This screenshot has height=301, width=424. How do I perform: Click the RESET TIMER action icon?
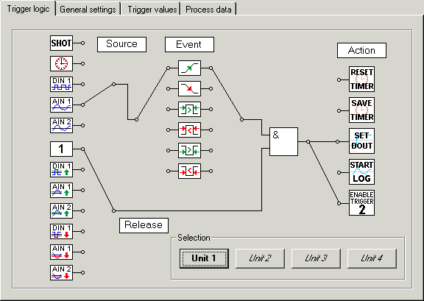point(362,79)
